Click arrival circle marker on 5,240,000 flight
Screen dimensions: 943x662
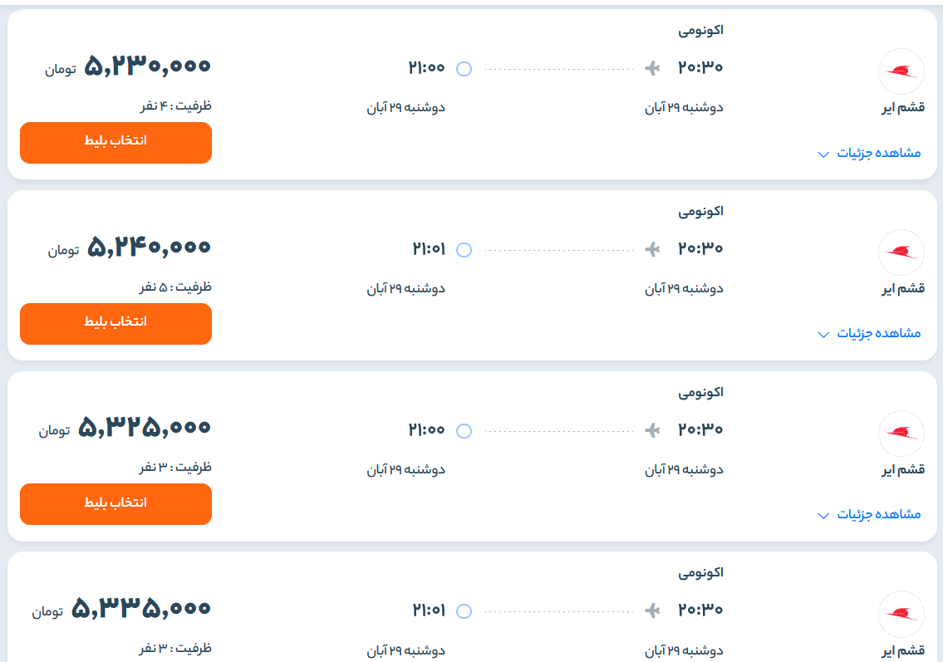[464, 249]
